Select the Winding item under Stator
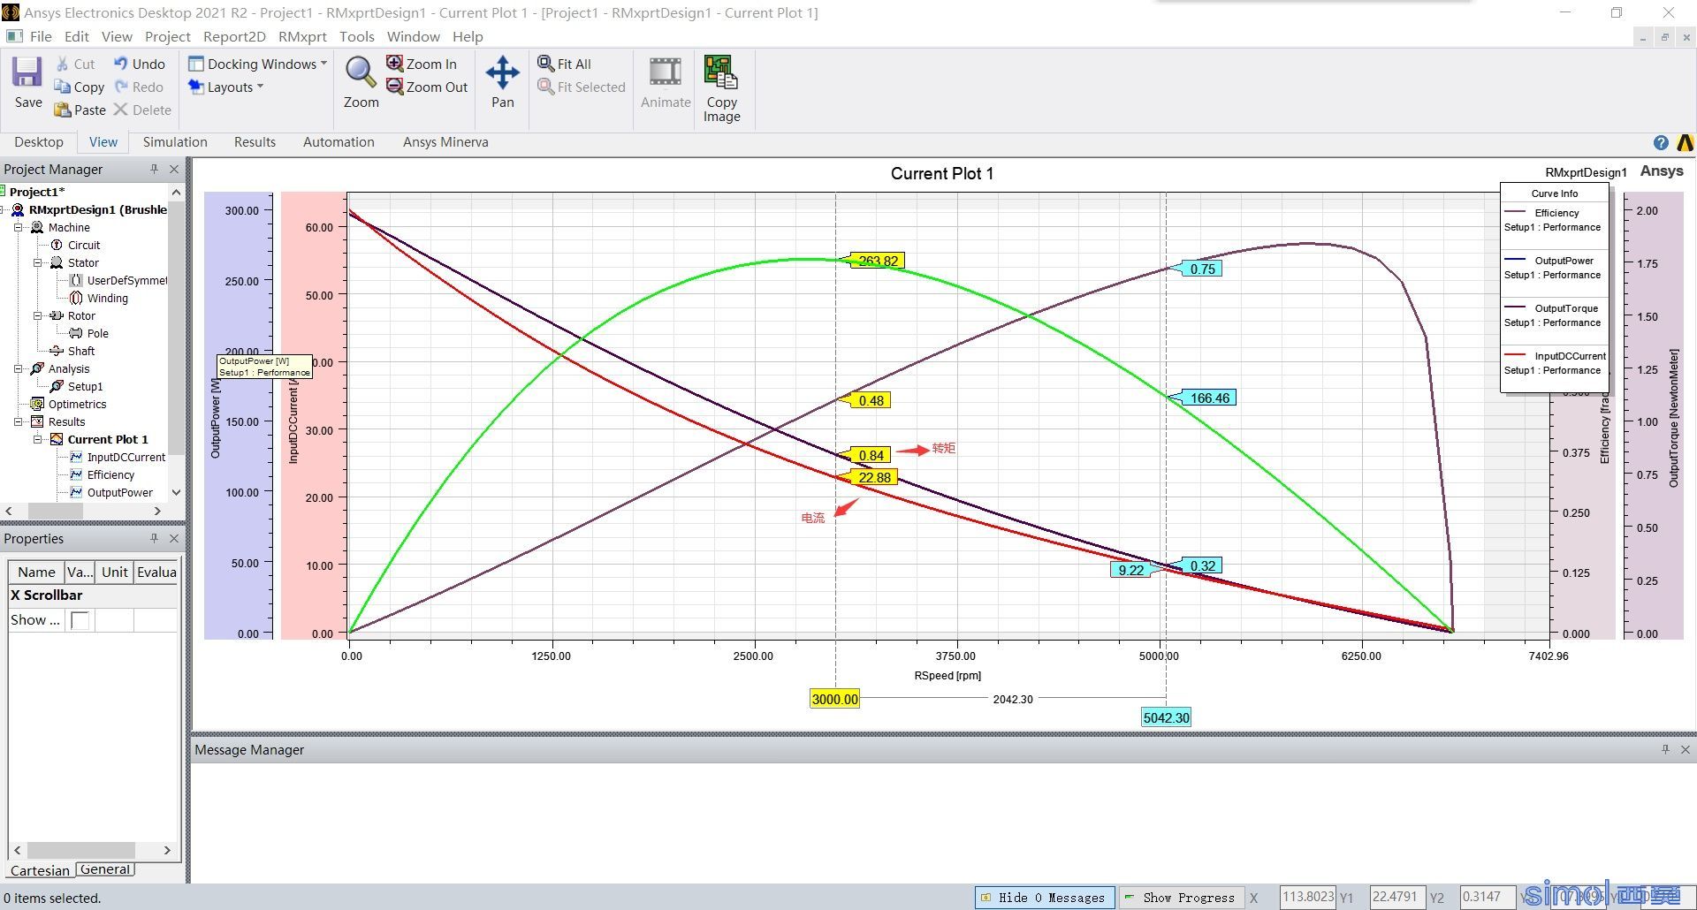Screen dimensions: 1697x910 coord(107,298)
